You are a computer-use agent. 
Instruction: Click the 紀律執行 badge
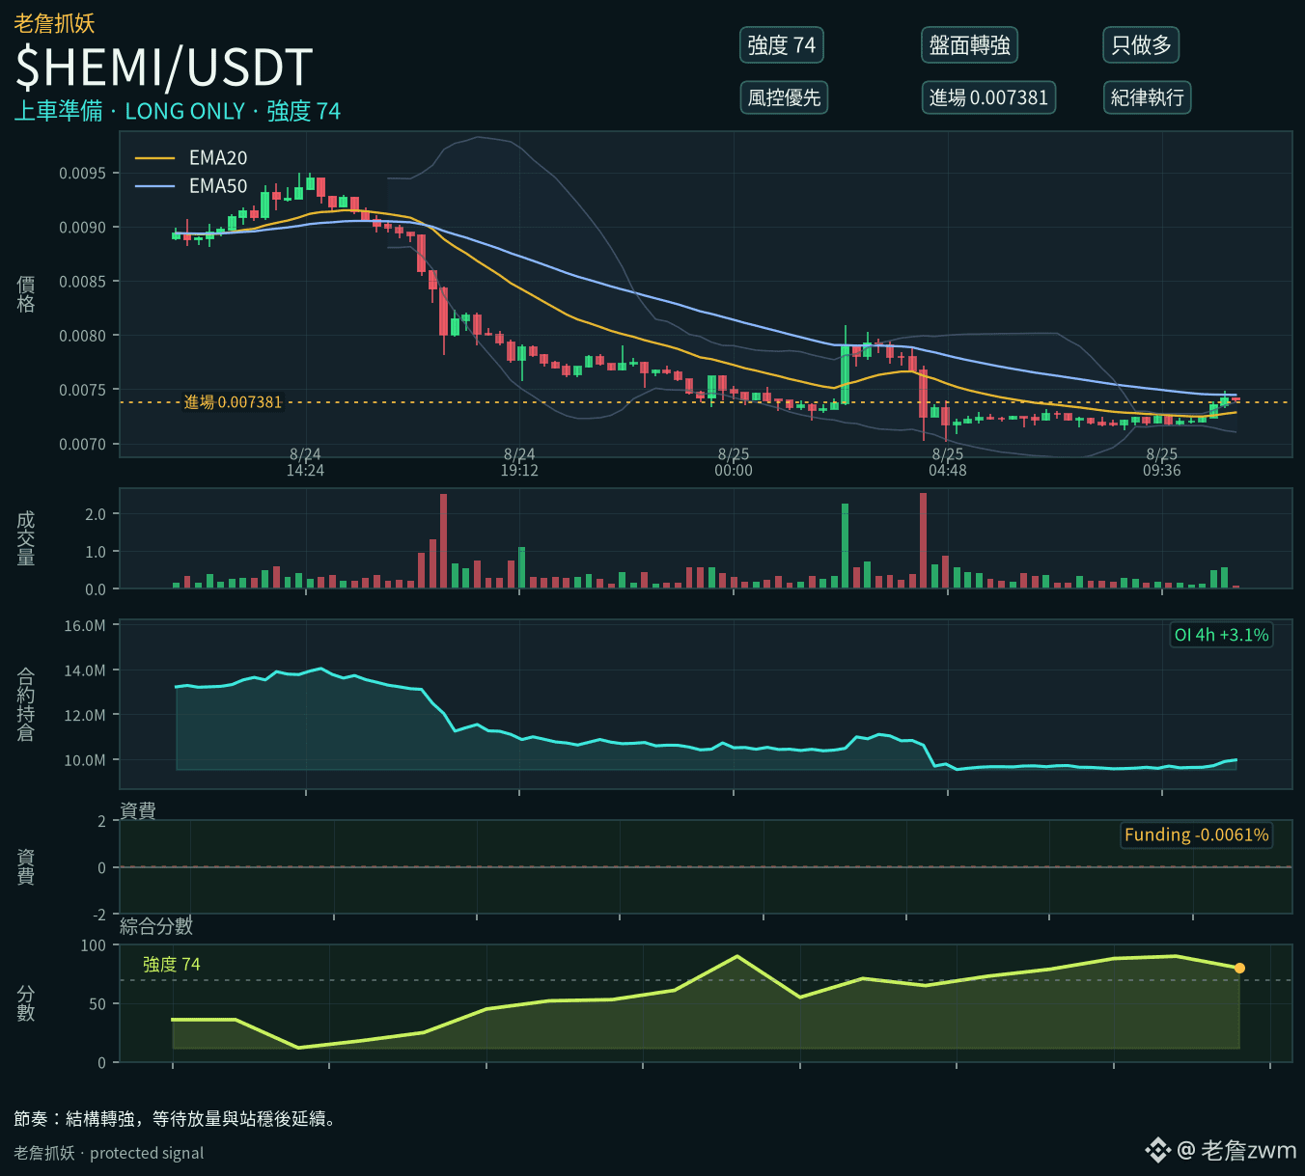[1147, 97]
